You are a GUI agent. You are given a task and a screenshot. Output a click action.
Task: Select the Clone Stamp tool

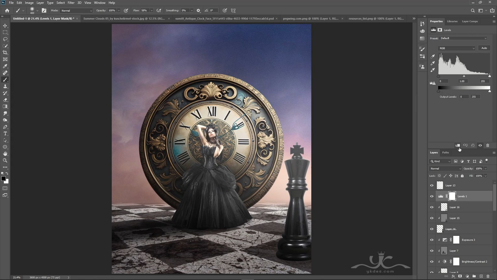[5, 87]
